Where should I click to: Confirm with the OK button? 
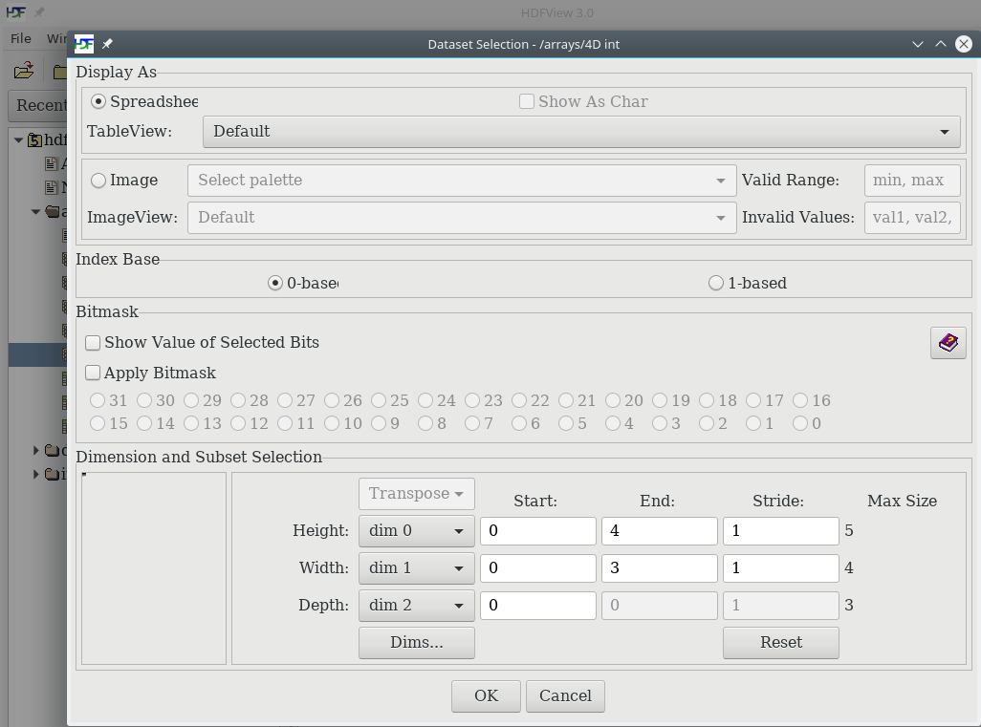tap(486, 695)
